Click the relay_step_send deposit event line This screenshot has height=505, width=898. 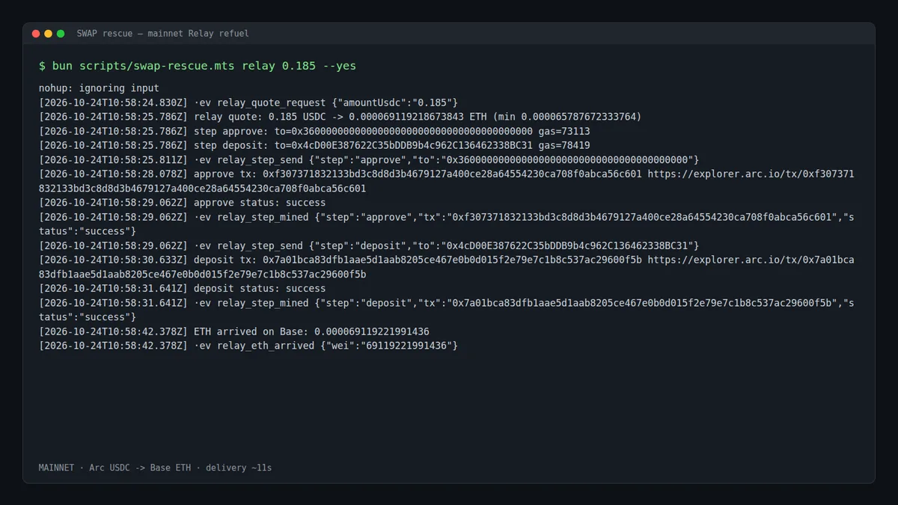369,245
